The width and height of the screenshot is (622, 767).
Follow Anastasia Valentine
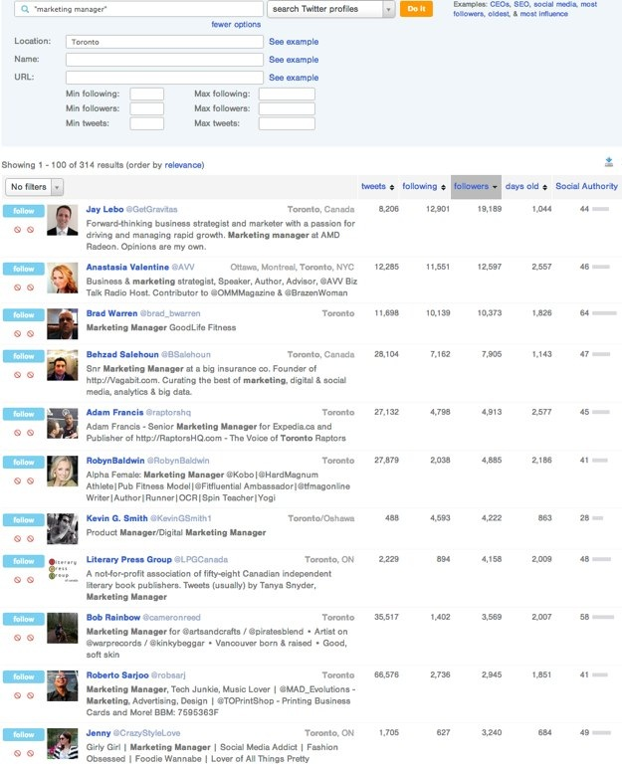pos(23,269)
